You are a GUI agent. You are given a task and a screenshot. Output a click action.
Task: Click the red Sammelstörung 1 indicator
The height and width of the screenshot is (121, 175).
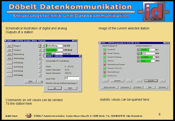pyautogui.click(x=104, y=72)
